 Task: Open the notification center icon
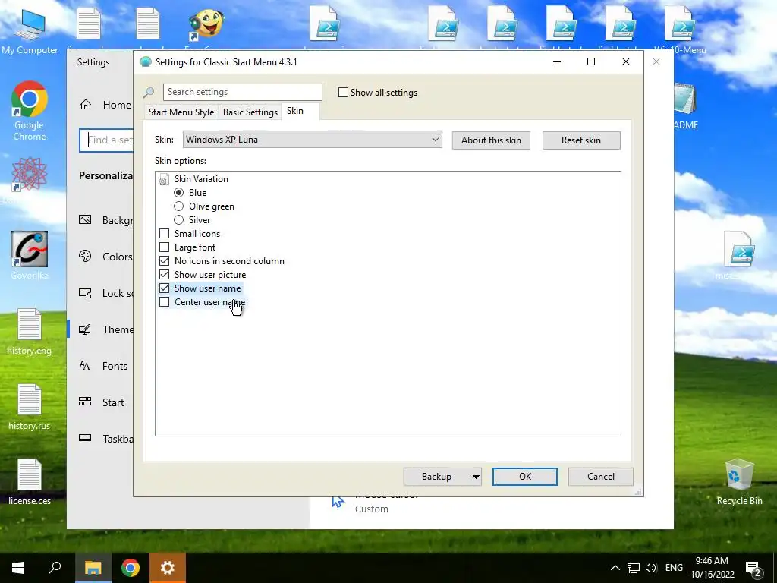[753, 568]
